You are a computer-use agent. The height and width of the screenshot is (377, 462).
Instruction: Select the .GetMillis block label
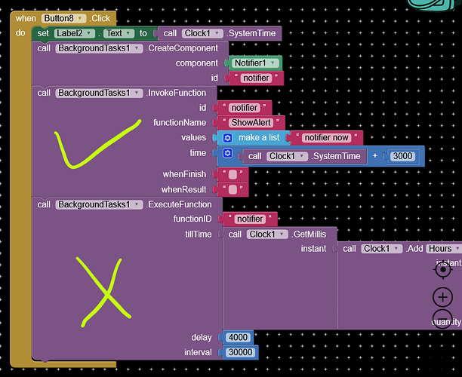point(310,234)
